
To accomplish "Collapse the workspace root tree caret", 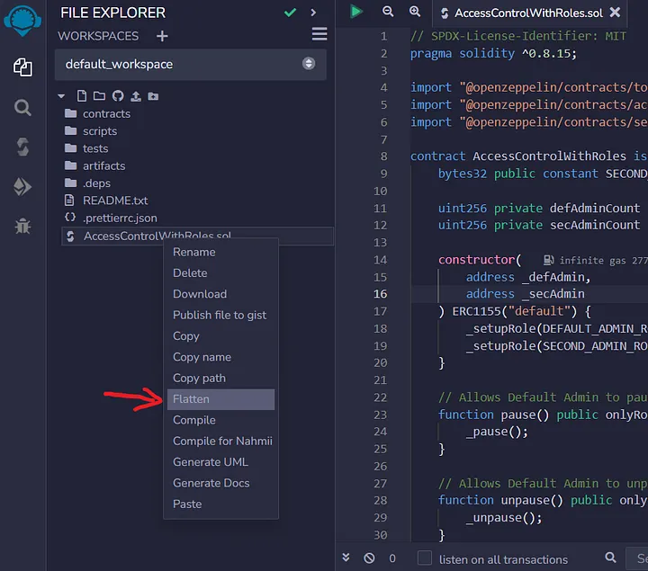I will pos(61,96).
